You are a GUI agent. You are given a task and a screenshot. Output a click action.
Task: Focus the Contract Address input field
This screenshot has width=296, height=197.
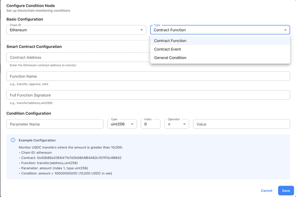point(78,57)
